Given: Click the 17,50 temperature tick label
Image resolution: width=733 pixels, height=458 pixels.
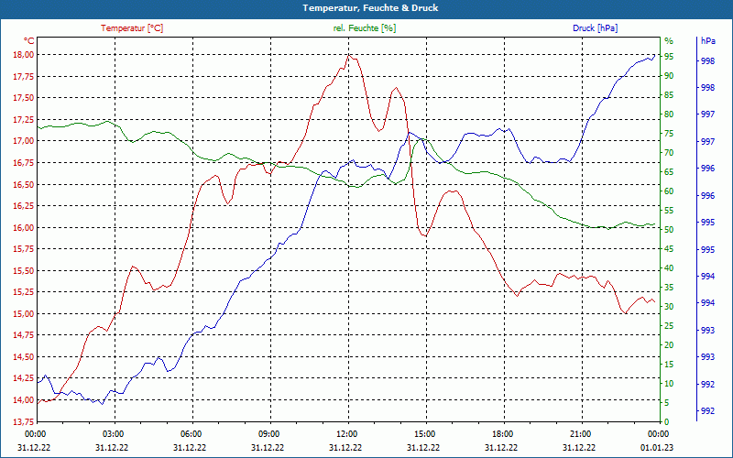Looking at the screenshot, I should coord(22,98).
